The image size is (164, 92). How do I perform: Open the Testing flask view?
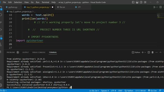click(1, 44)
